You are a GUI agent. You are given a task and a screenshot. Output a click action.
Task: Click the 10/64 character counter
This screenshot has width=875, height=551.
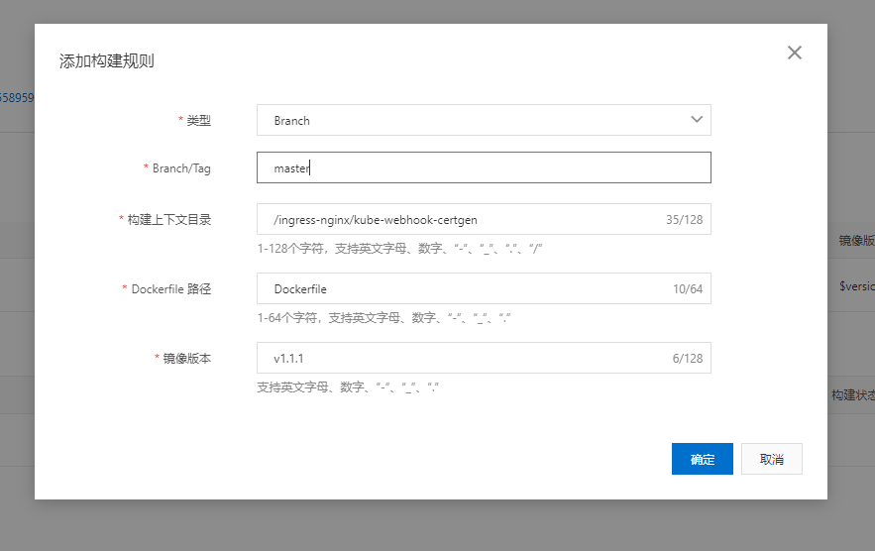pyautogui.click(x=687, y=289)
